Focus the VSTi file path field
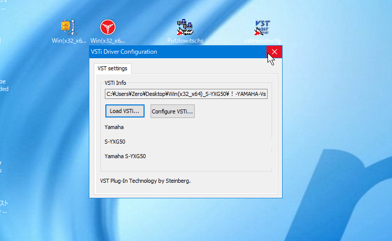 pos(186,94)
